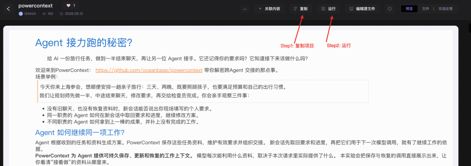Click the 运行 run button
The image size is (471, 166).
(x=328, y=9)
